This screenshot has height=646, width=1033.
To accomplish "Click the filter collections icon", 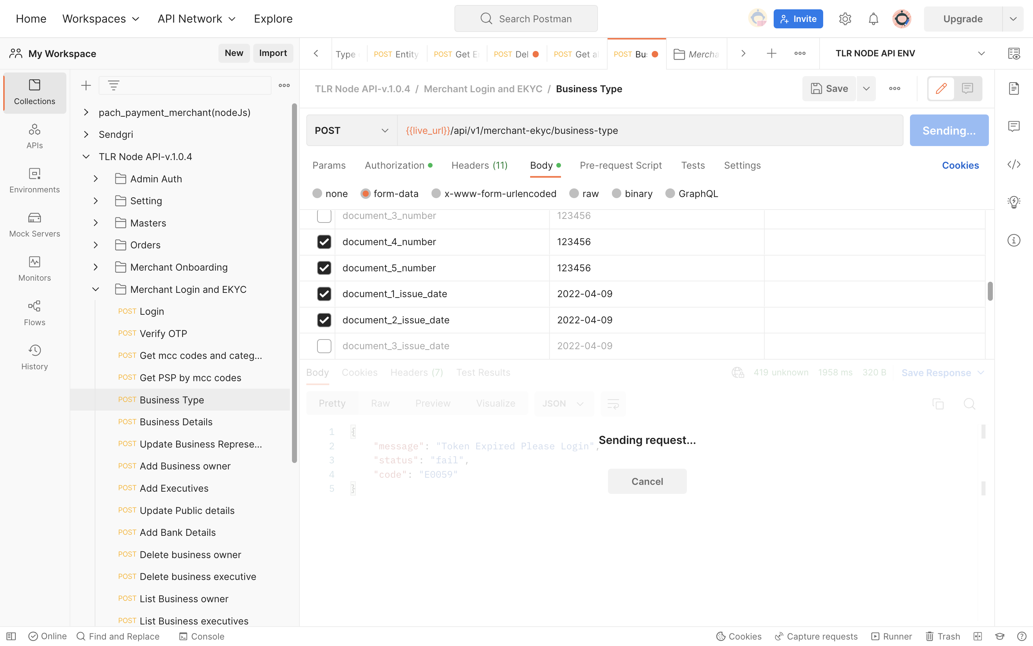I will click(x=114, y=85).
